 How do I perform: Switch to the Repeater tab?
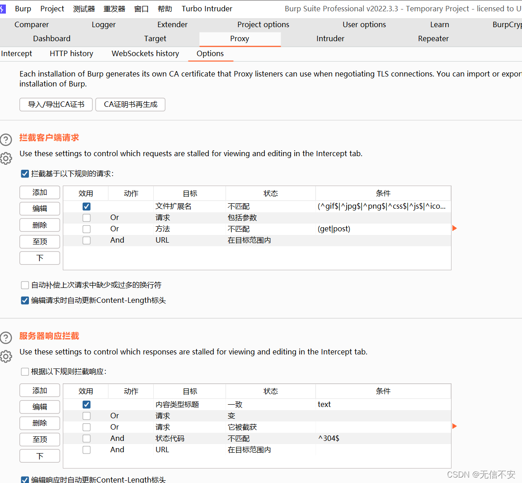[433, 38]
